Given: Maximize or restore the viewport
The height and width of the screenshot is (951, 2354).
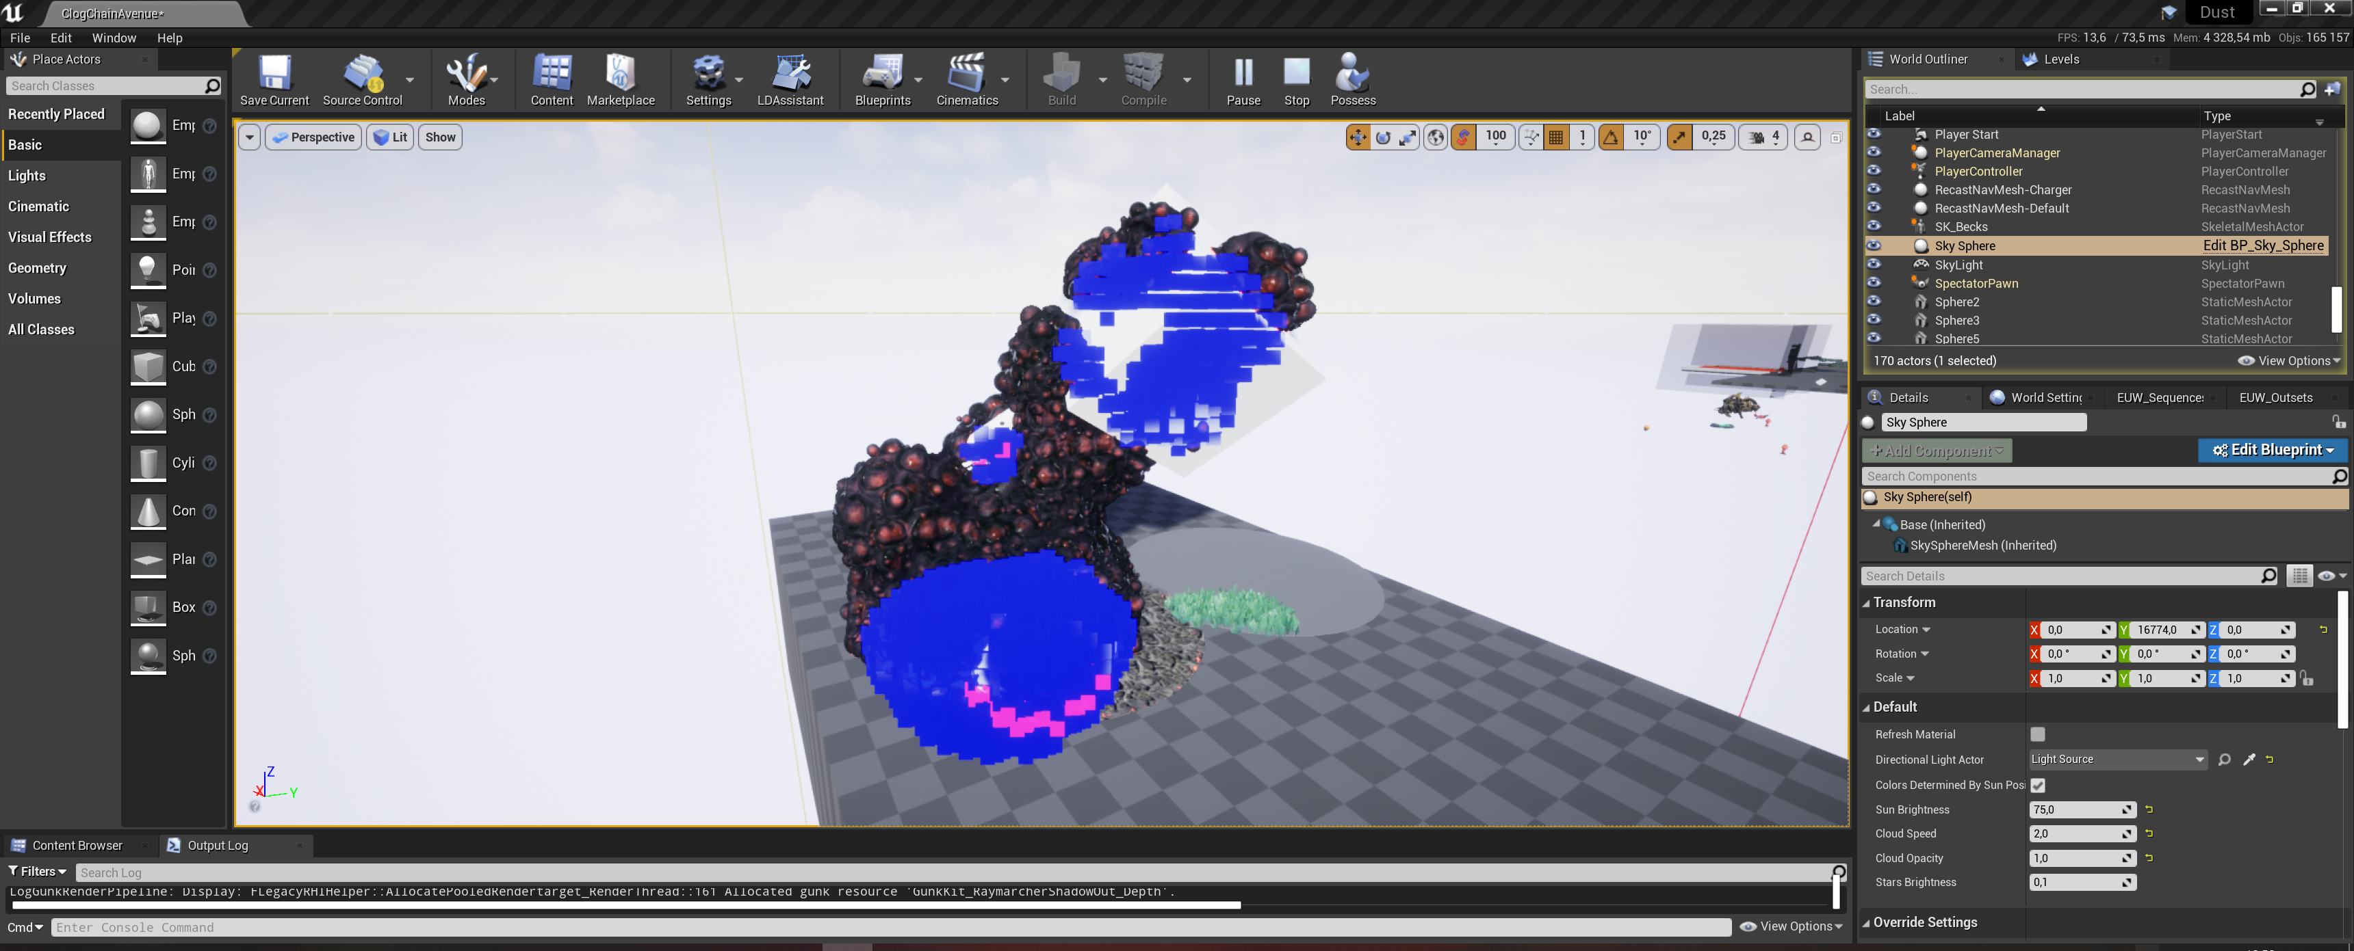Looking at the screenshot, I should click(1836, 138).
